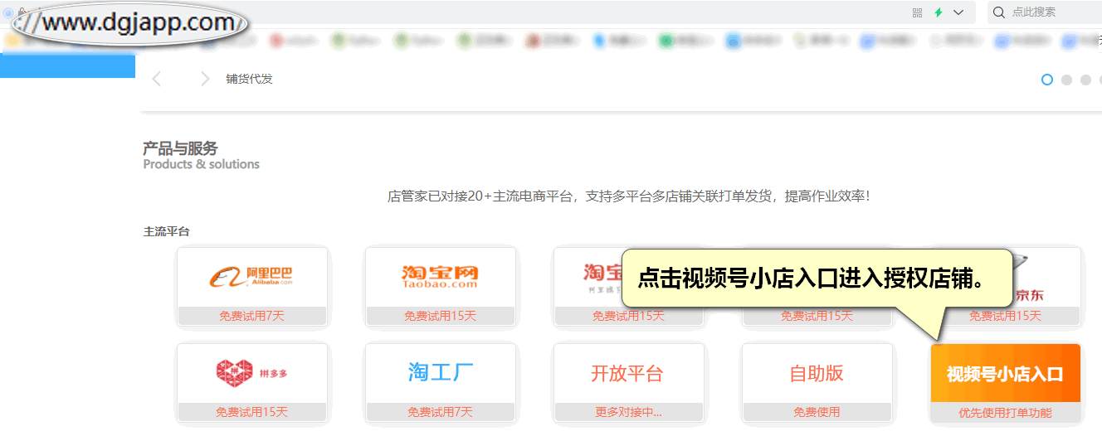Select the first carousel indicator dot
Screen dimensions: 1102x436
click(1047, 80)
